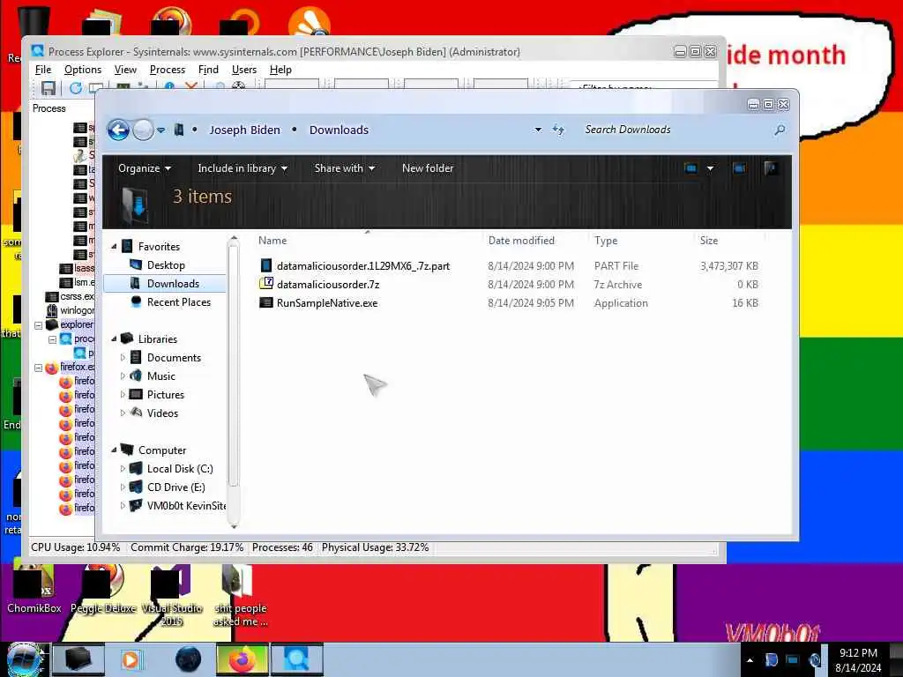Open the Help menu in Process Explorer

tap(280, 70)
